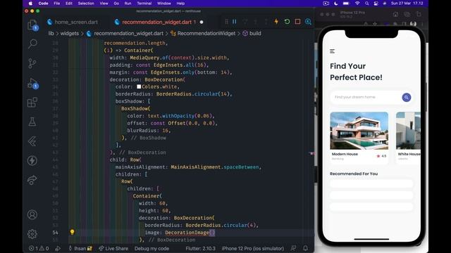
Task: Click the notification bell in status bar
Action: pyautogui.click(x=305, y=248)
